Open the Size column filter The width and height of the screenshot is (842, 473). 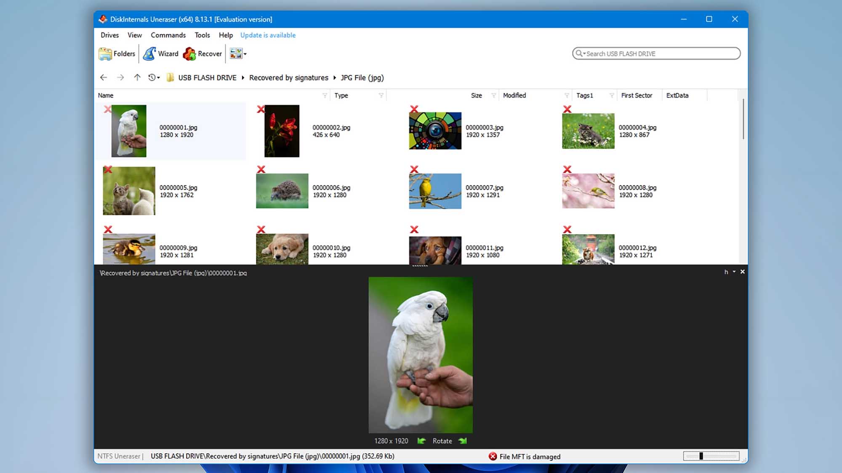tap(493, 95)
